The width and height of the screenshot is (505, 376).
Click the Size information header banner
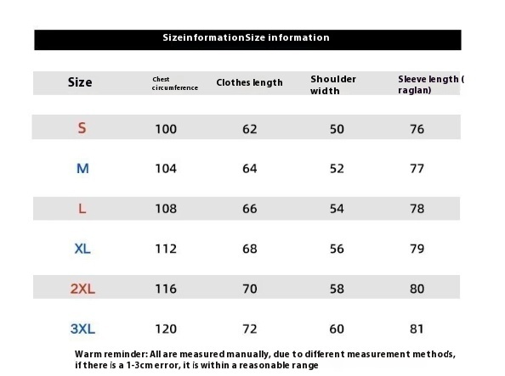pos(247,40)
